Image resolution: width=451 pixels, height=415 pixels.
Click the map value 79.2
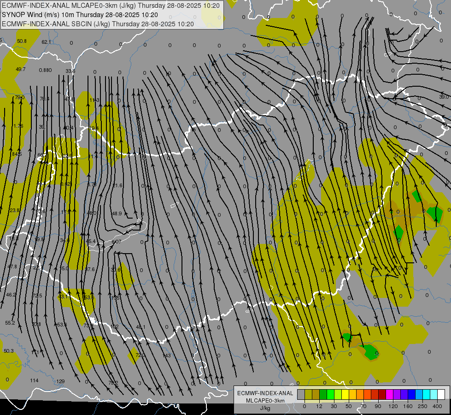click(113, 383)
